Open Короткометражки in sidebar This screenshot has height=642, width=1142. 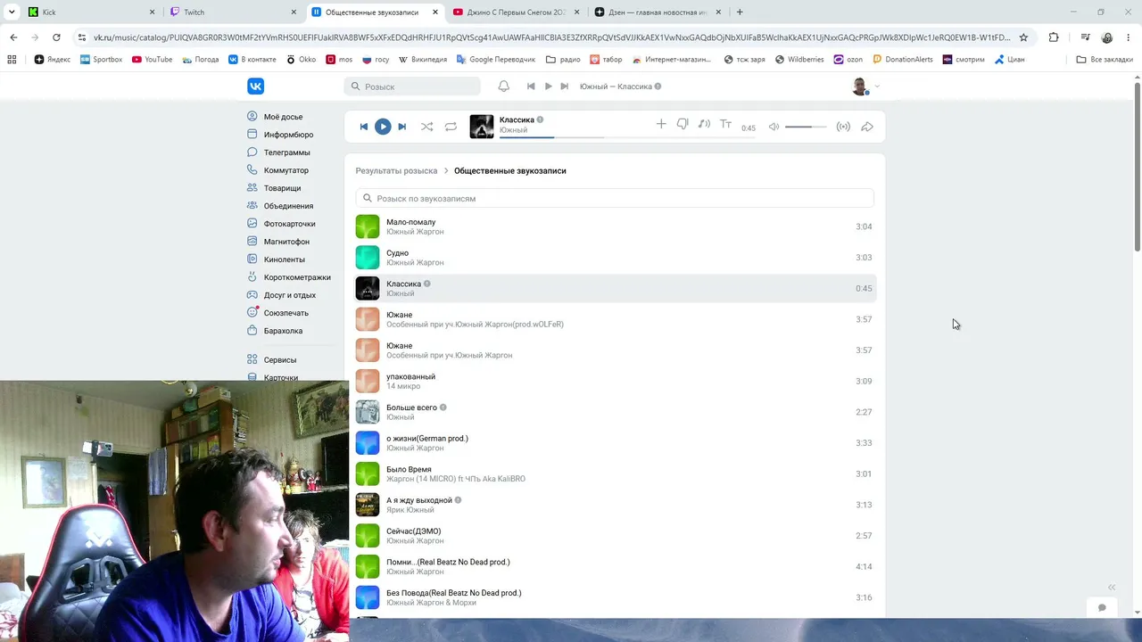(297, 277)
